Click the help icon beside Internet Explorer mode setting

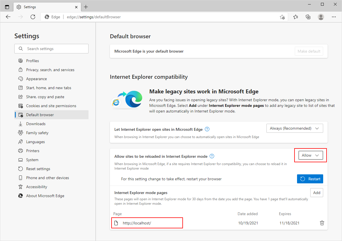[x=212, y=156]
